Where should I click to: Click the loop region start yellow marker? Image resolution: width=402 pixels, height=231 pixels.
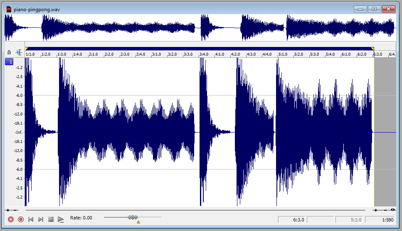[x=27, y=49]
